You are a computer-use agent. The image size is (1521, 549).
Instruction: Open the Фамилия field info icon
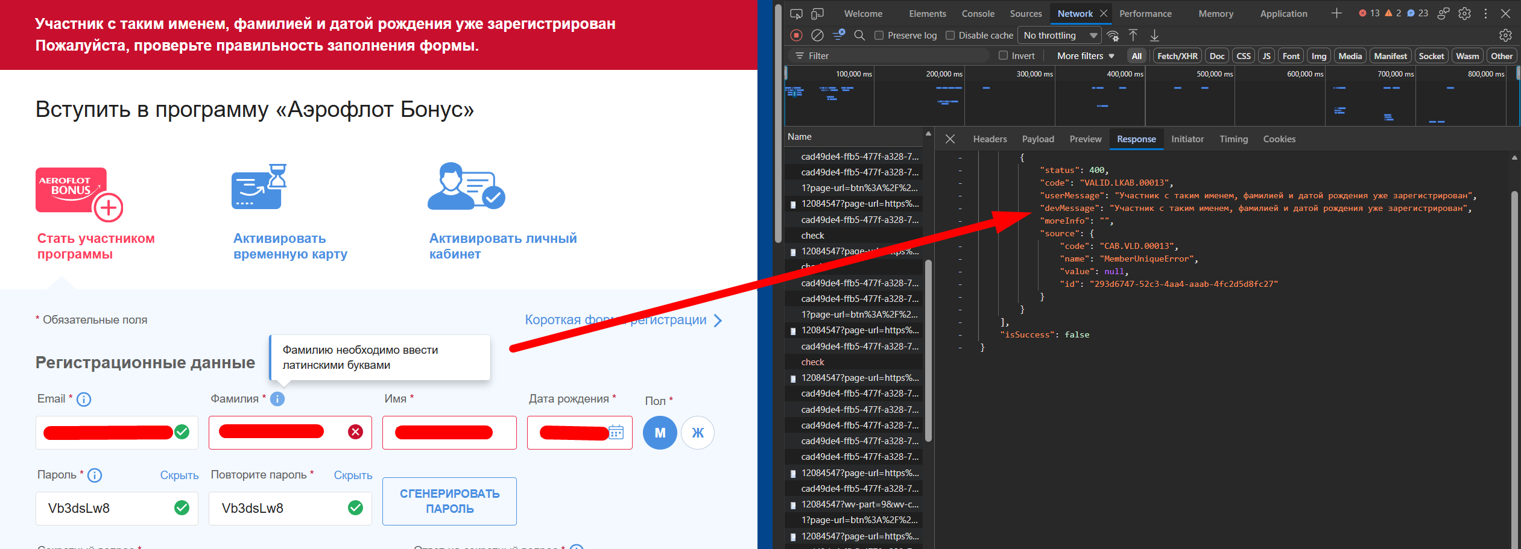pos(277,399)
